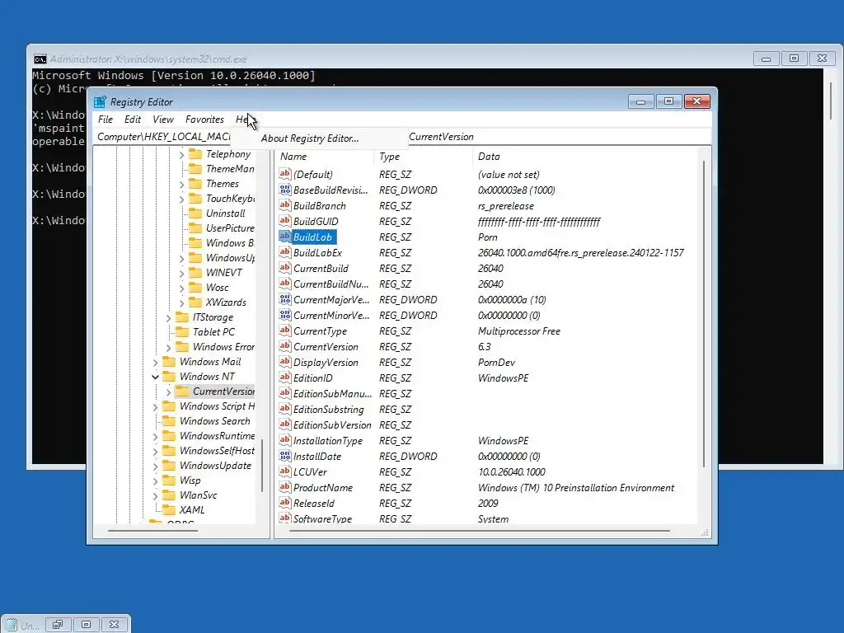Click the CurrentBuild string icon
This screenshot has height=633, width=844.
coord(284,268)
